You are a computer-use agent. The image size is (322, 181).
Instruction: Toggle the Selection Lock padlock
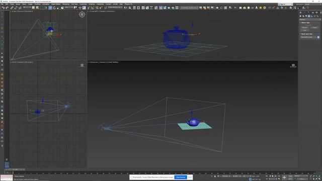coord(215,176)
